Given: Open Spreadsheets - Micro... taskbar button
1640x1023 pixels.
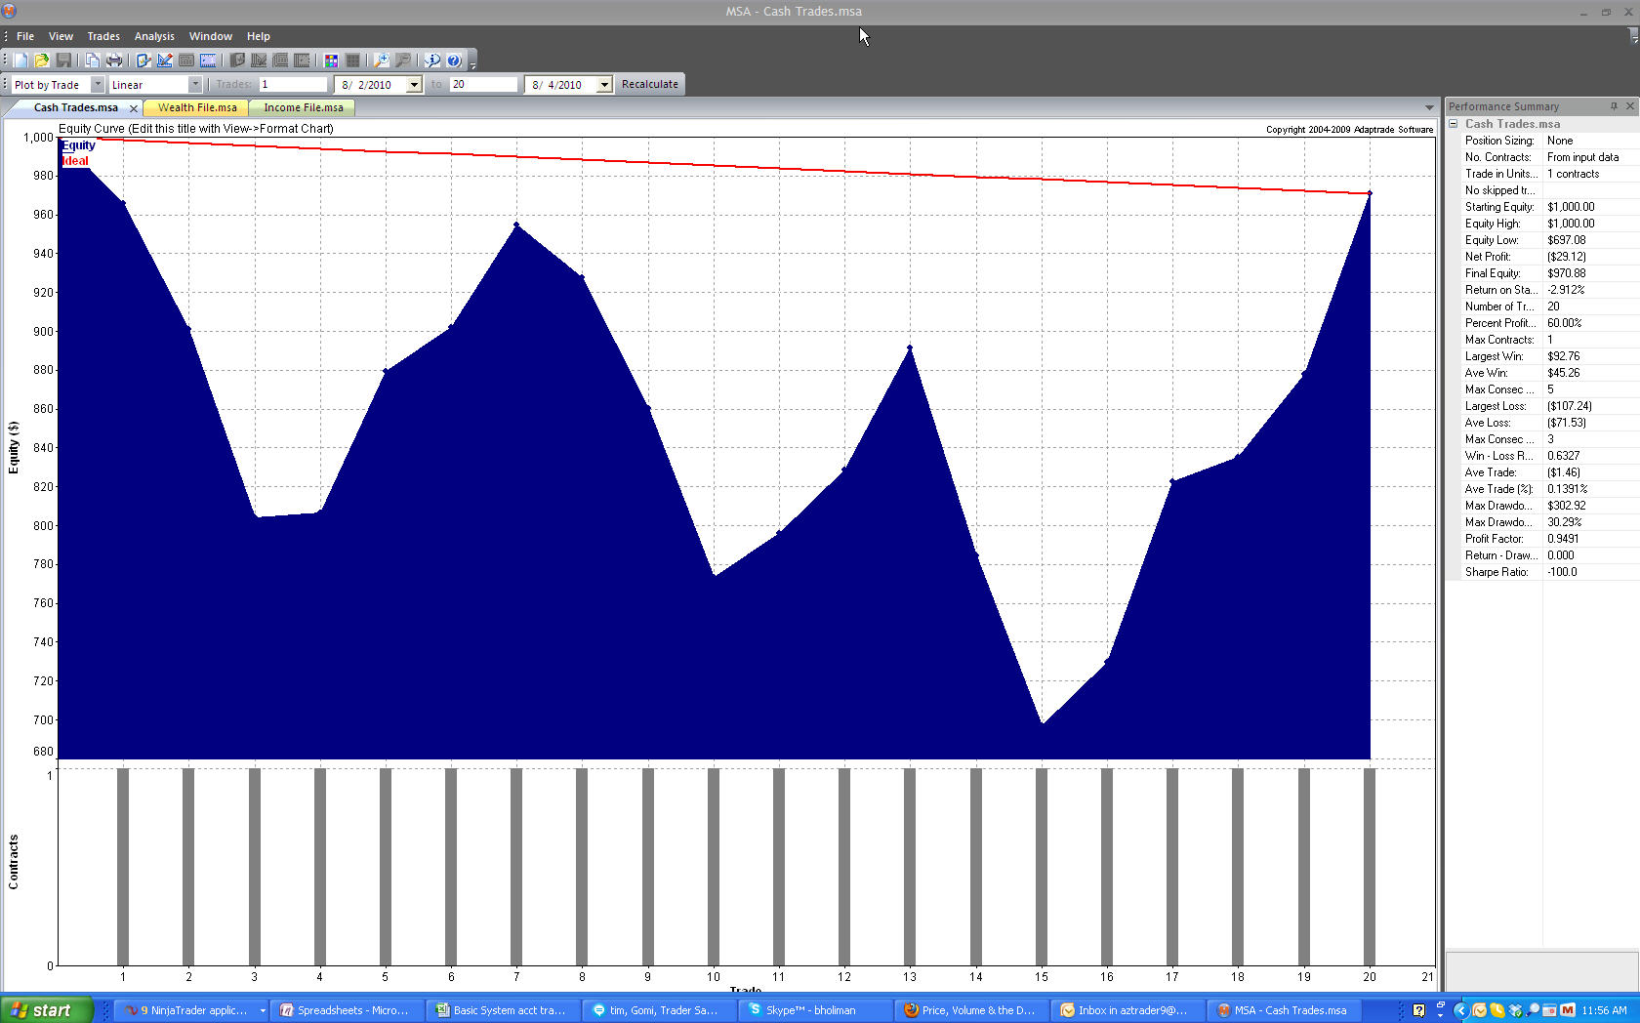Looking at the screenshot, I should click(347, 1010).
